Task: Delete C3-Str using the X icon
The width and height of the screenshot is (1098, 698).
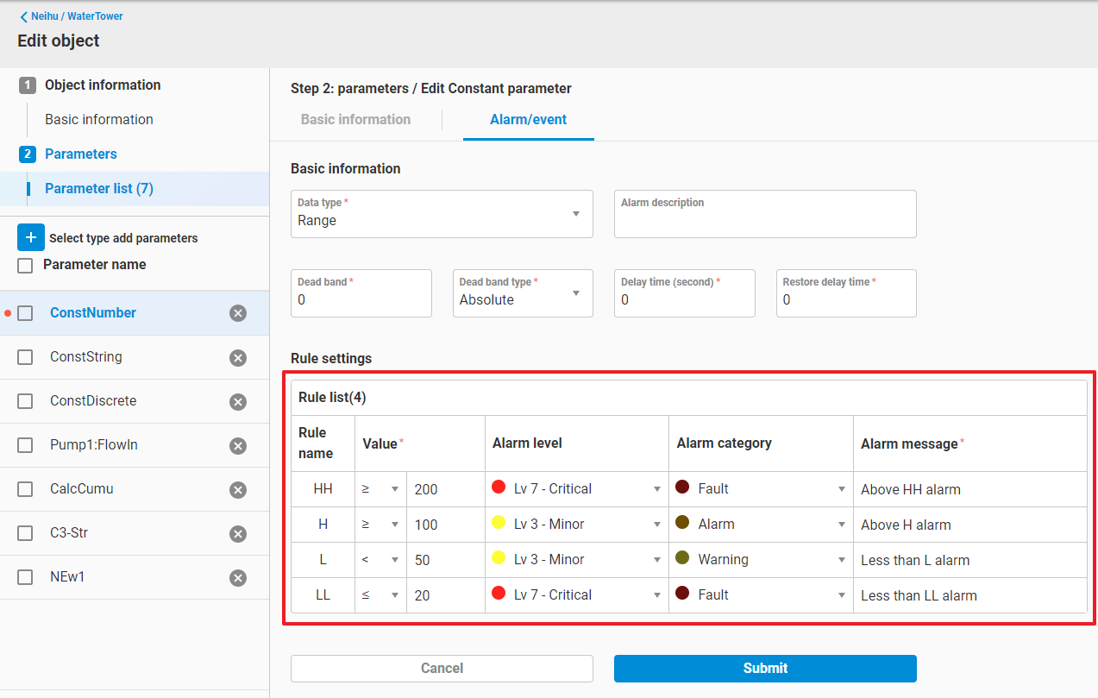Action: tap(238, 533)
